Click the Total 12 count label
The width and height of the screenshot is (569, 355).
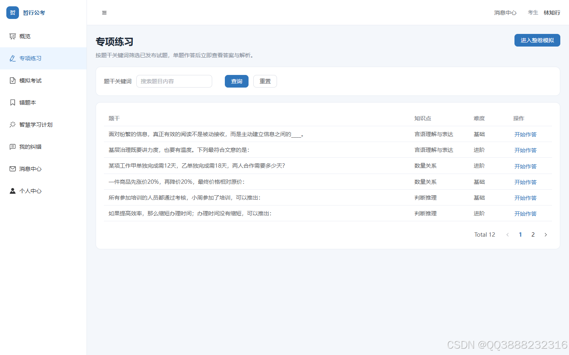485,235
